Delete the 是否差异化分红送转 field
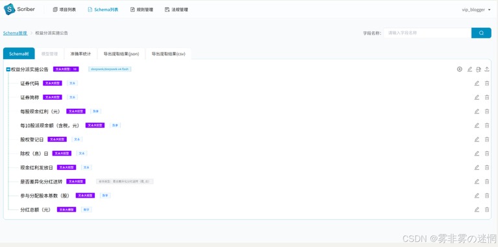This screenshot has height=247, width=498. 487,182
